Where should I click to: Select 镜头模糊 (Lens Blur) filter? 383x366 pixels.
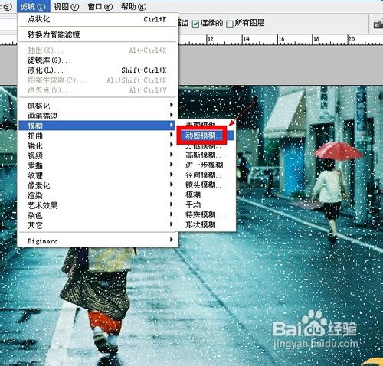[x=205, y=185]
